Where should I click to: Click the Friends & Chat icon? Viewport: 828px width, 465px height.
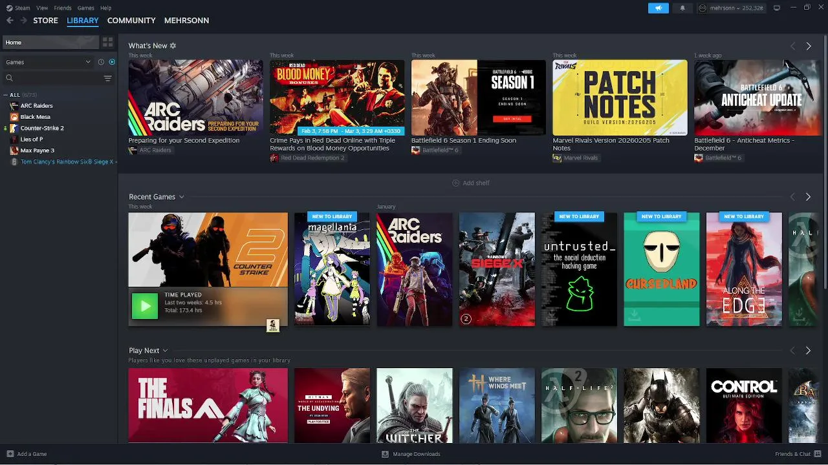tap(818, 454)
